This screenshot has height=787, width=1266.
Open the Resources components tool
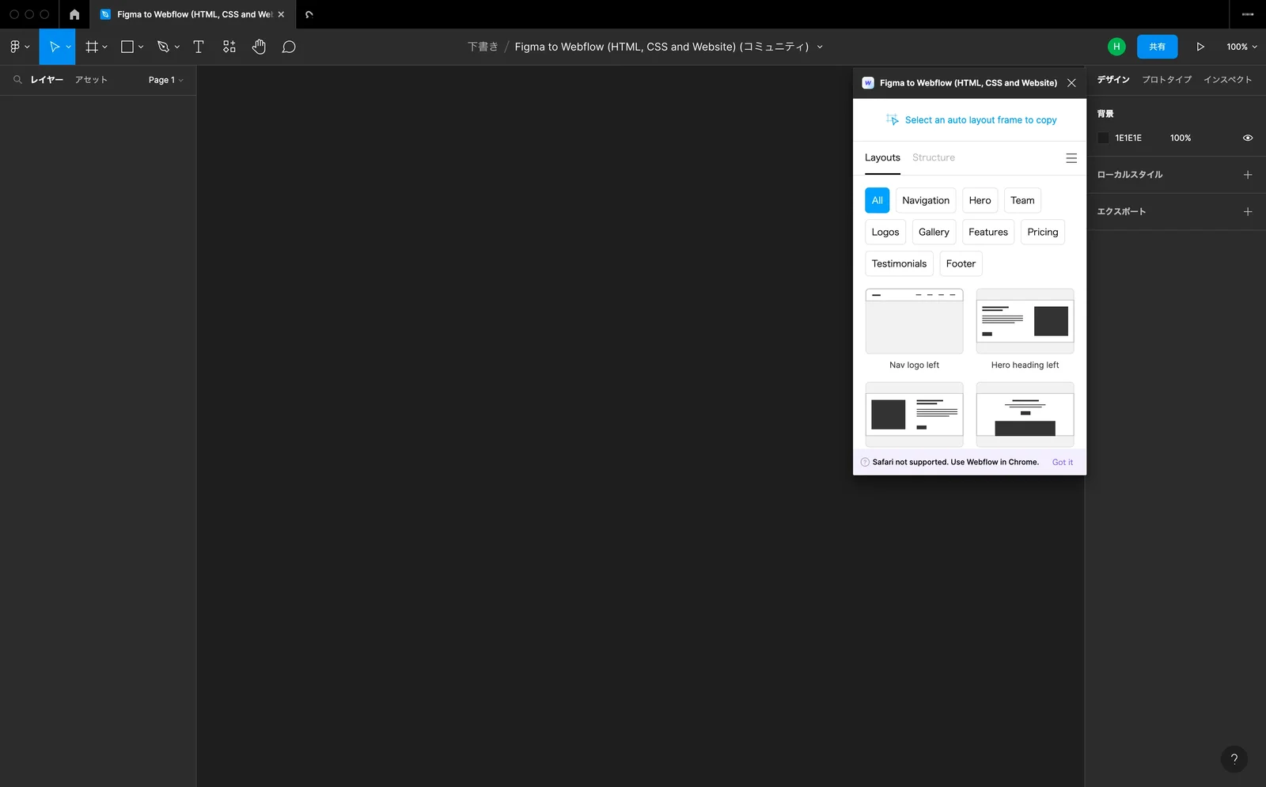[229, 47]
